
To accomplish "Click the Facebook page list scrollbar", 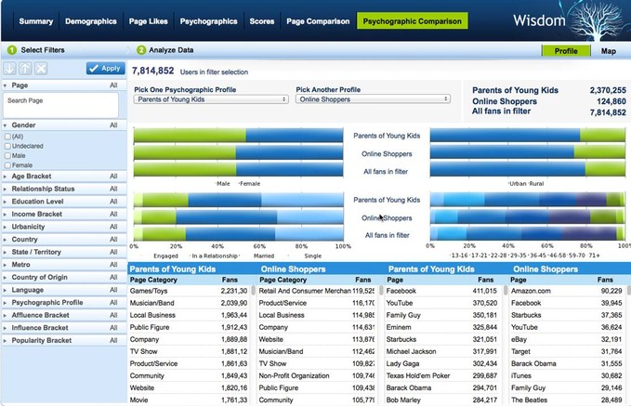I will (x=506, y=290).
